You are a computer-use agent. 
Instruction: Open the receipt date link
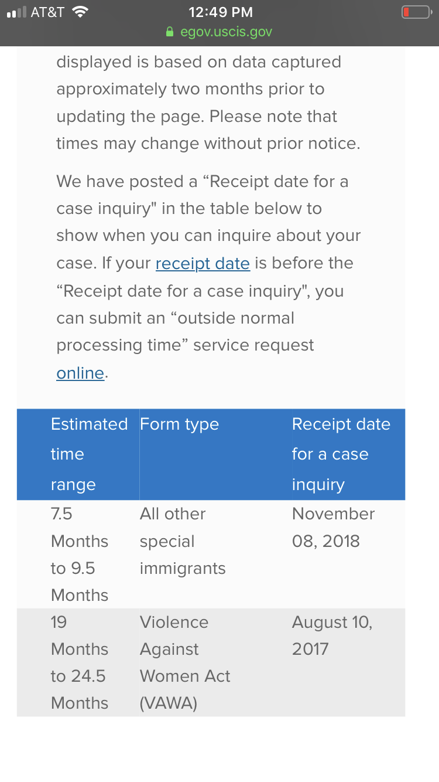pyautogui.click(x=203, y=263)
